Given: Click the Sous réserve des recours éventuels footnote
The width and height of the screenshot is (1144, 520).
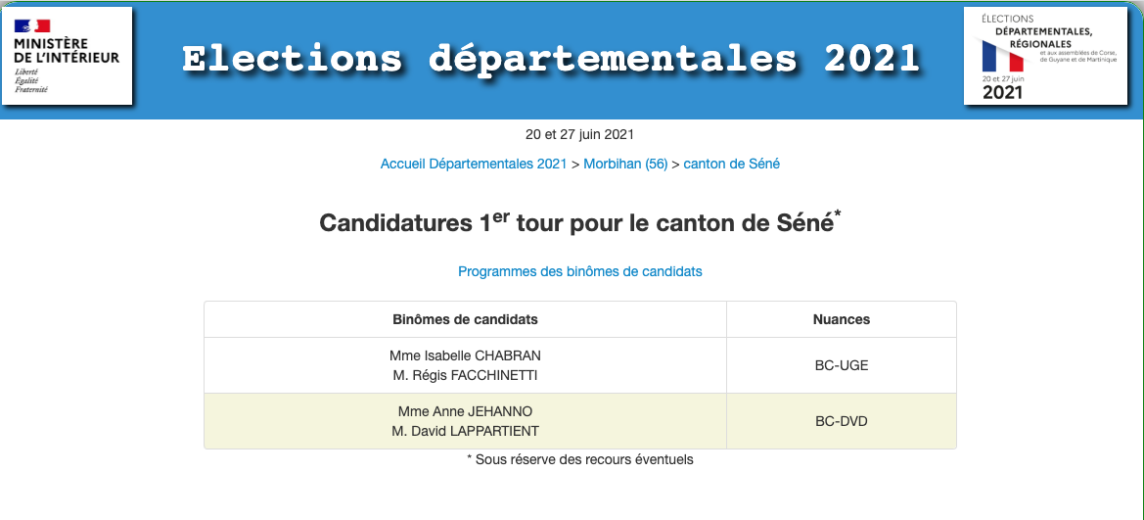Looking at the screenshot, I should (x=580, y=459).
